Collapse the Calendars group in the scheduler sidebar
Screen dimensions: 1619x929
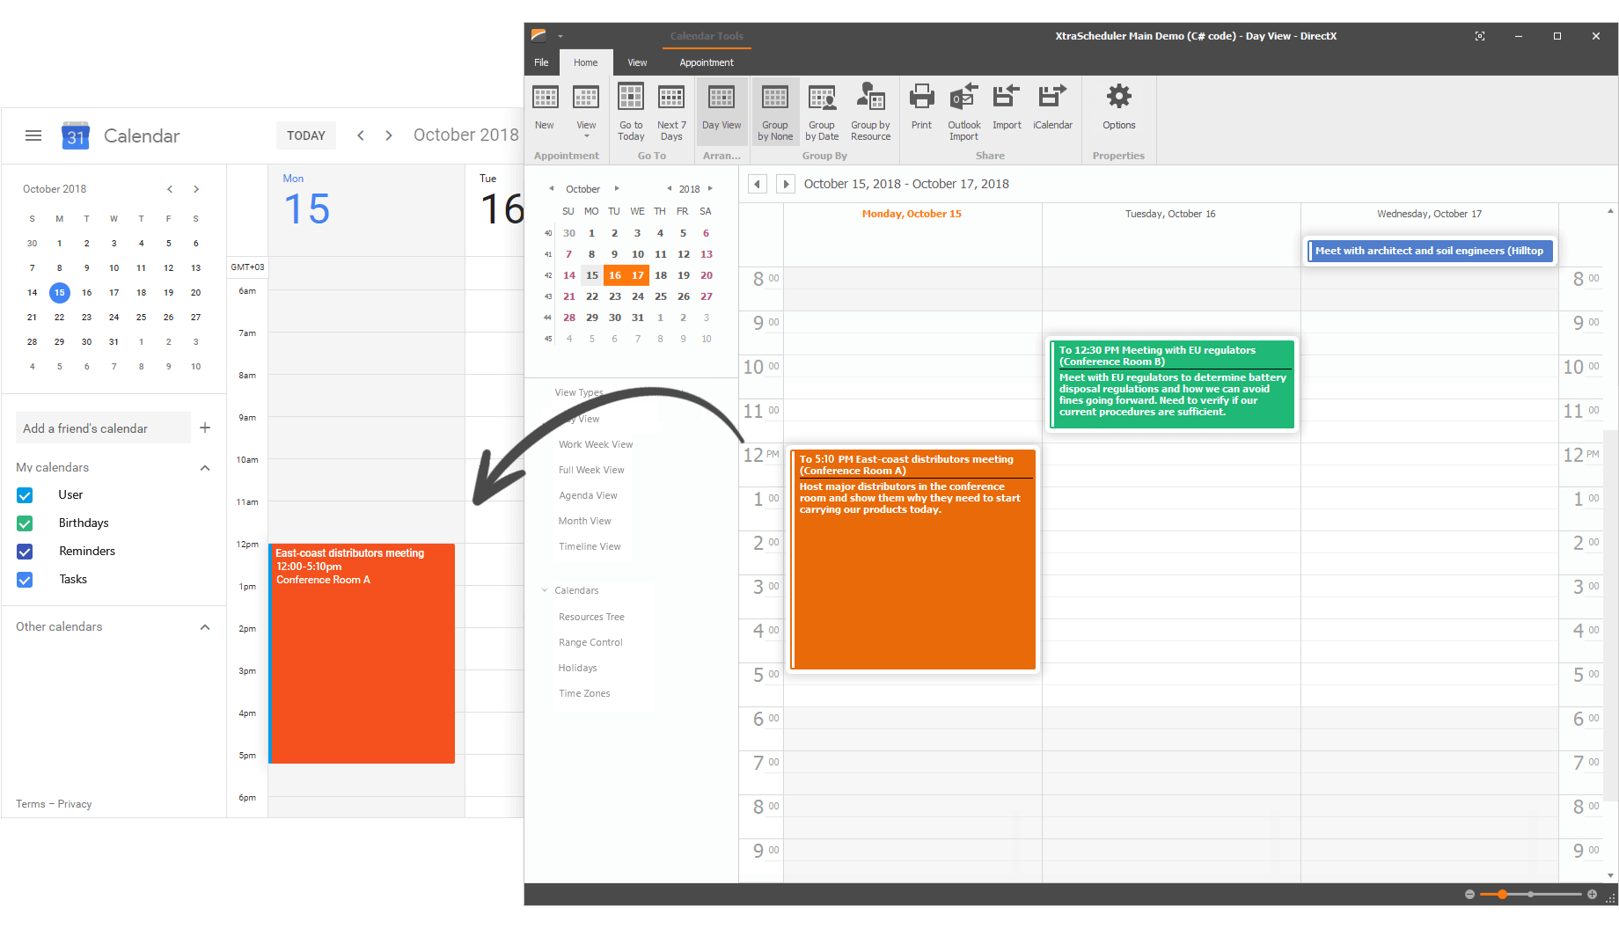tap(545, 590)
